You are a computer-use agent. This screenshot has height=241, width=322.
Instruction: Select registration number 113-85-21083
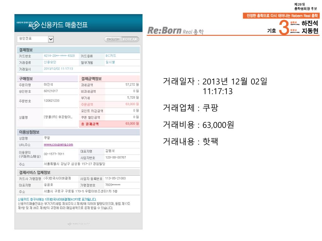[115, 178]
